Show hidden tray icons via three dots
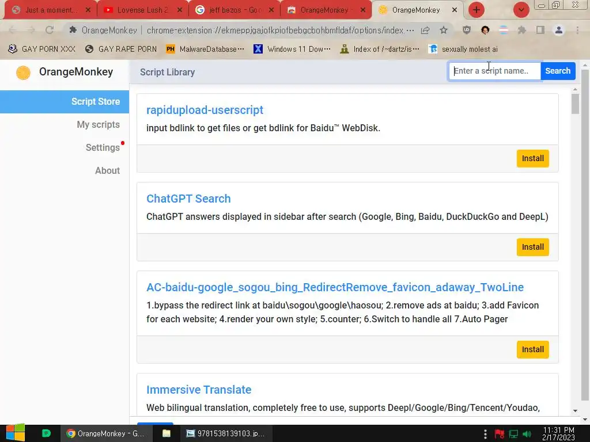Screen dimensions: 590x442 (x=485, y=434)
